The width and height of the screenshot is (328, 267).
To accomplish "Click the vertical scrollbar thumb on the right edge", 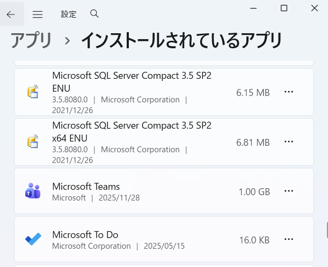I will point(326,231).
